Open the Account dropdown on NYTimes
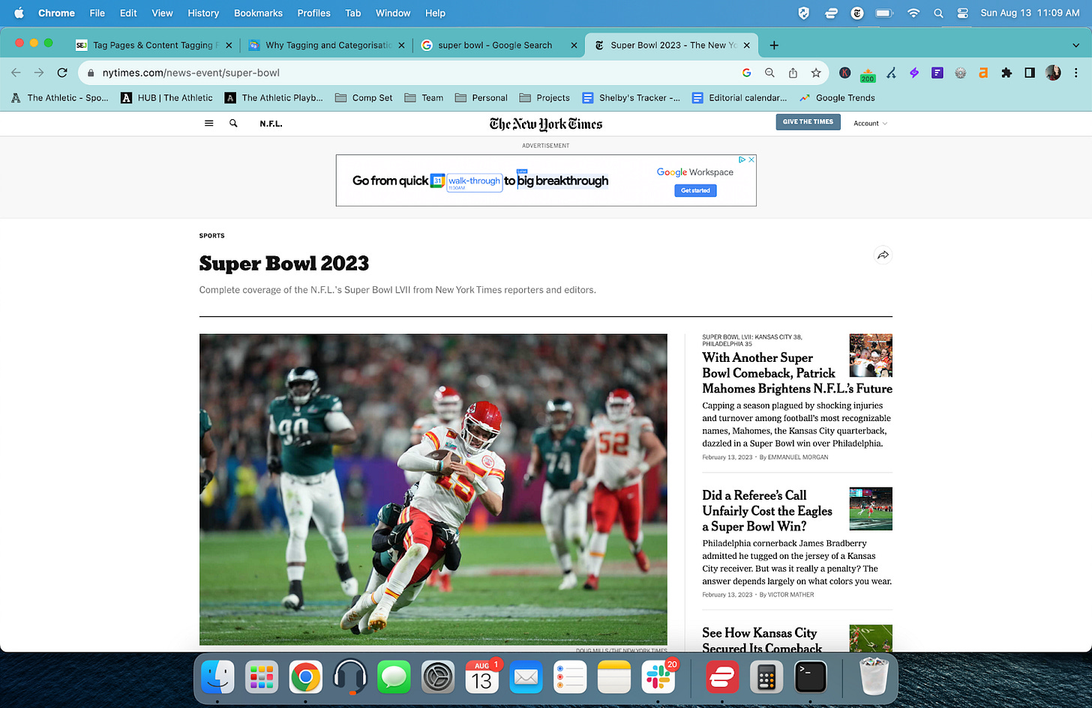This screenshot has width=1092, height=708. pos(870,124)
